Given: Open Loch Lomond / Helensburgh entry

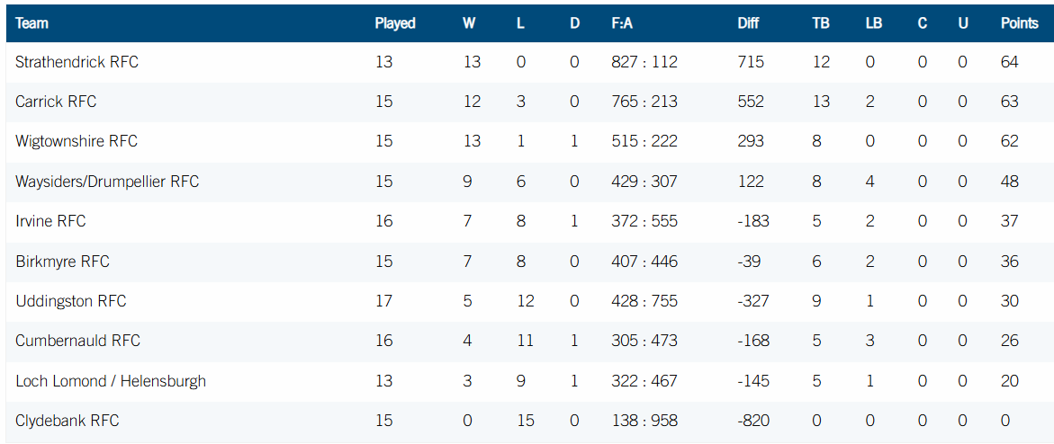Looking at the screenshot, I should (110, 381).
